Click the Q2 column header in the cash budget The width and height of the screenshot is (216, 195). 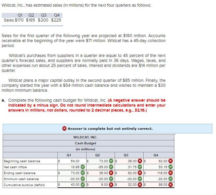(97, 155)
